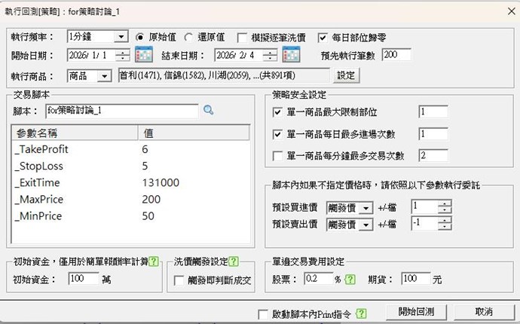Increase the 預設買進價 tick offset spinner
This screenshot has height=324, width=520.
(x=445, y=203)
